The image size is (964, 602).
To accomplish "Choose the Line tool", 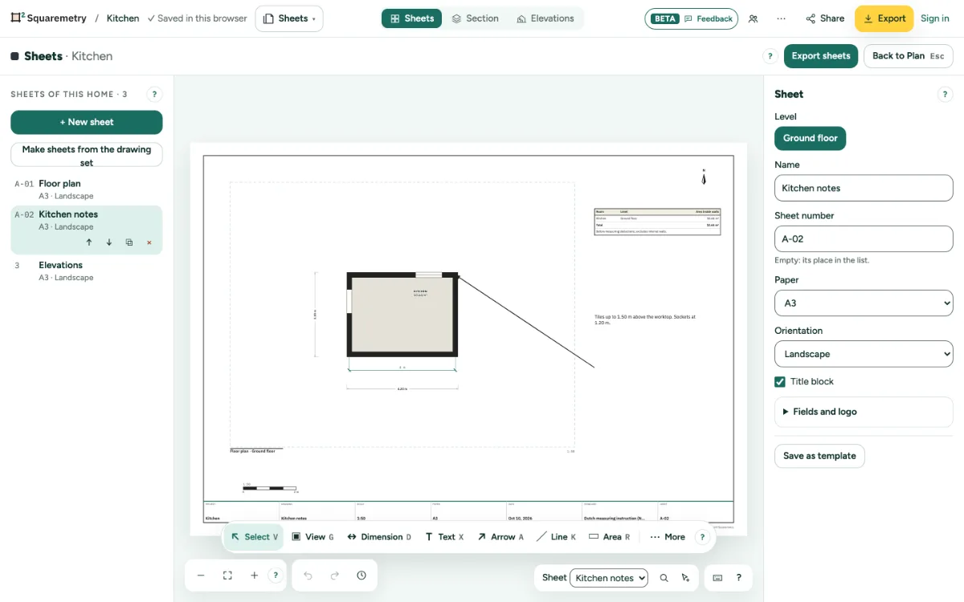I will click(556, 537).
